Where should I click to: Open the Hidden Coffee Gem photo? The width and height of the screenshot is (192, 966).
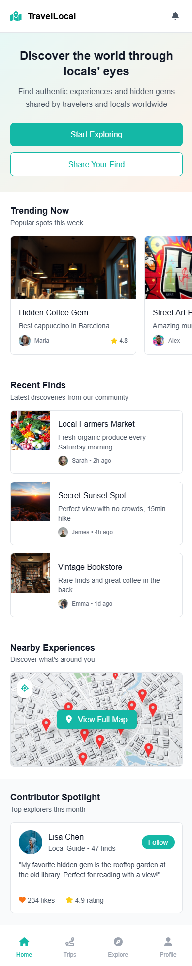pos(73,268)
